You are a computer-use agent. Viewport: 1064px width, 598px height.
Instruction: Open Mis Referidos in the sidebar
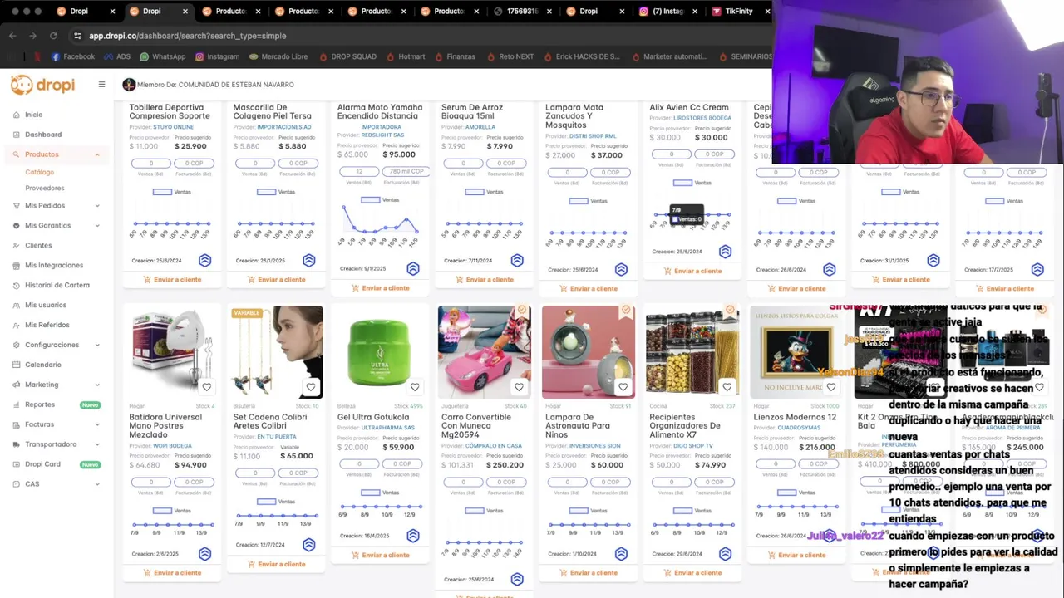[47, 325]
